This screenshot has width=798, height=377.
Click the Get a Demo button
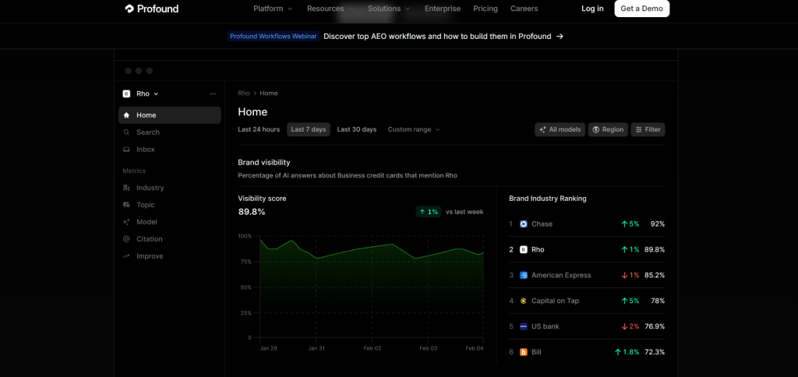(x=641, y=9)
